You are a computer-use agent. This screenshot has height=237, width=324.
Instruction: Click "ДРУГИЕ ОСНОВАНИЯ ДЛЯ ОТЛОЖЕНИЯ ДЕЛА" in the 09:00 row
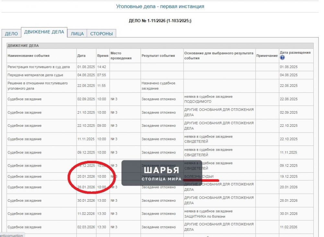[219, 126]
